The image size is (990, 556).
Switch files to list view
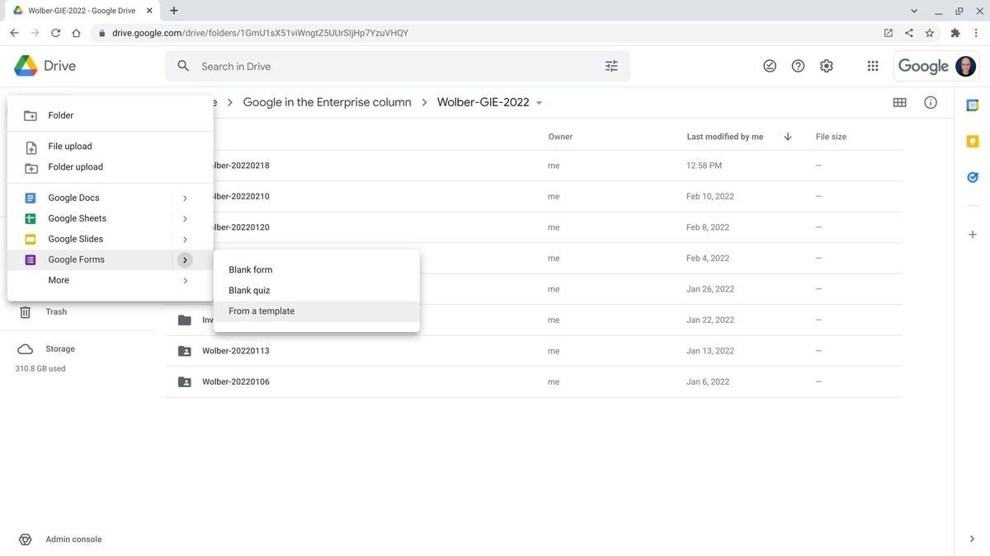pyautogui.click(x=900, y=102)
